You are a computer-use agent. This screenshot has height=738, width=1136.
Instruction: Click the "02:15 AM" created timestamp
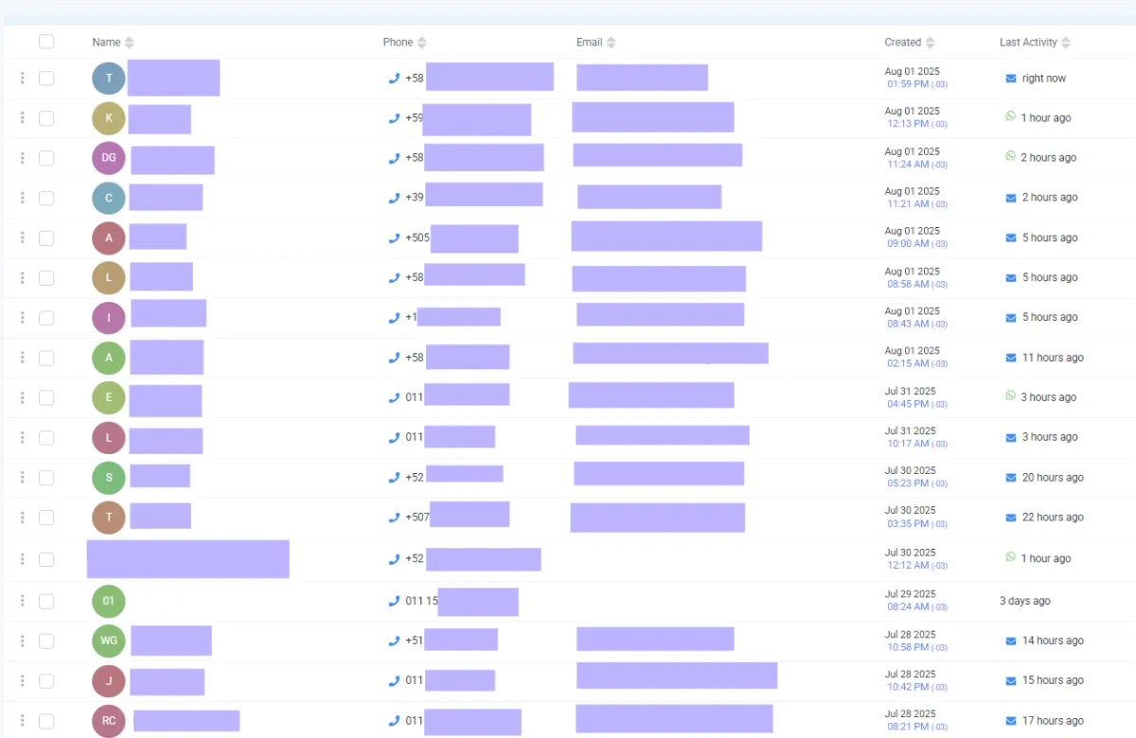tap(908, 364)
